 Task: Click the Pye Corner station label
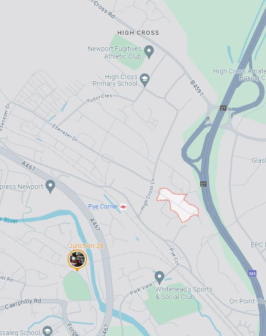(x=103, y=207)
